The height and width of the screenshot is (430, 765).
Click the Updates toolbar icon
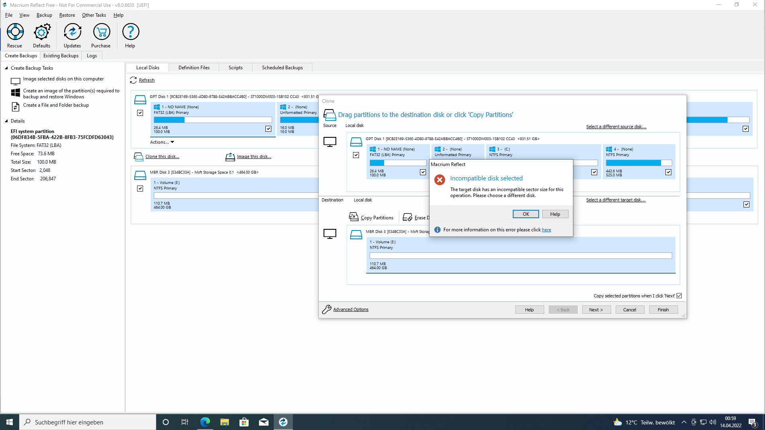[x=73, y=32]
